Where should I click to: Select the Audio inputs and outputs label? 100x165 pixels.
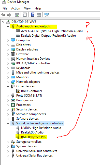pos(33,26)
